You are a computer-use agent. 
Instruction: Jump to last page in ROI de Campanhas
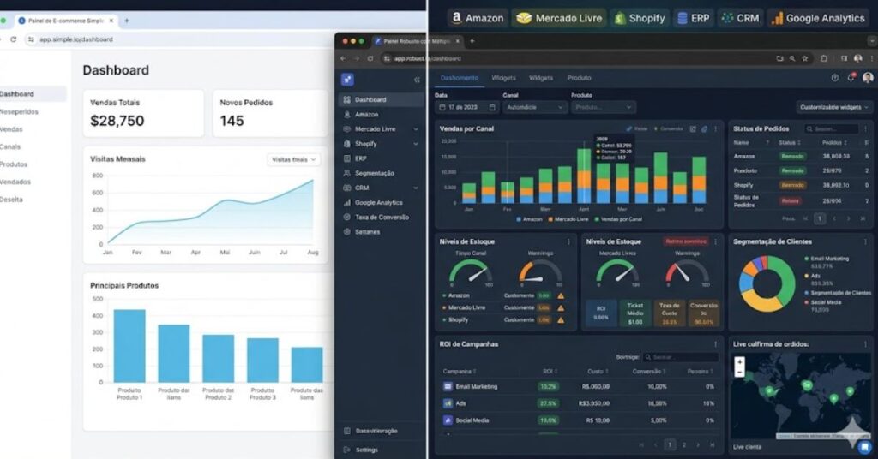(x=713, y=445)
